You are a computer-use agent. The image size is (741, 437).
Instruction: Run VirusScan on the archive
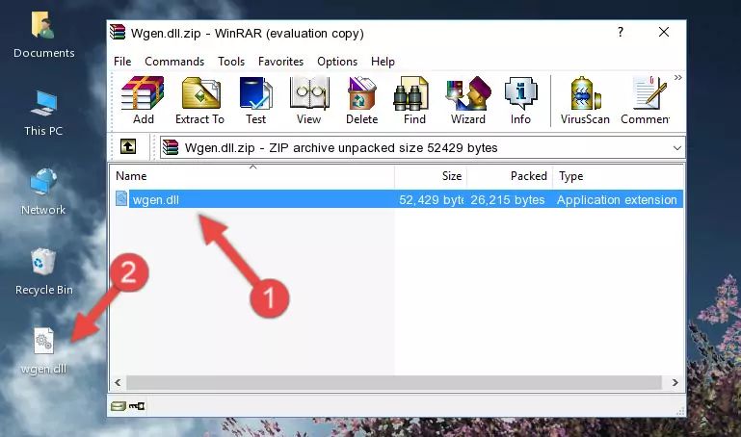[x=585, y=100]
